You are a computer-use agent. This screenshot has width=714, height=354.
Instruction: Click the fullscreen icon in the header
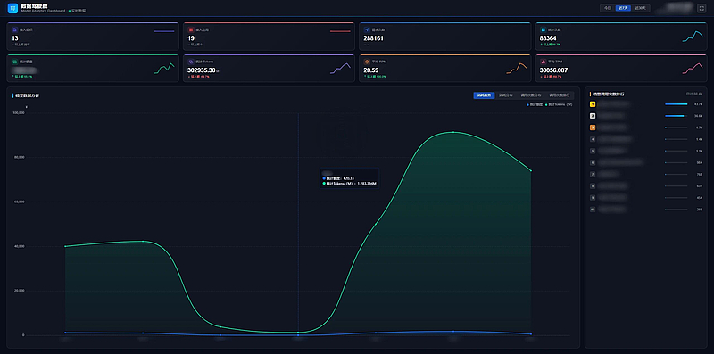pos(702,8)
